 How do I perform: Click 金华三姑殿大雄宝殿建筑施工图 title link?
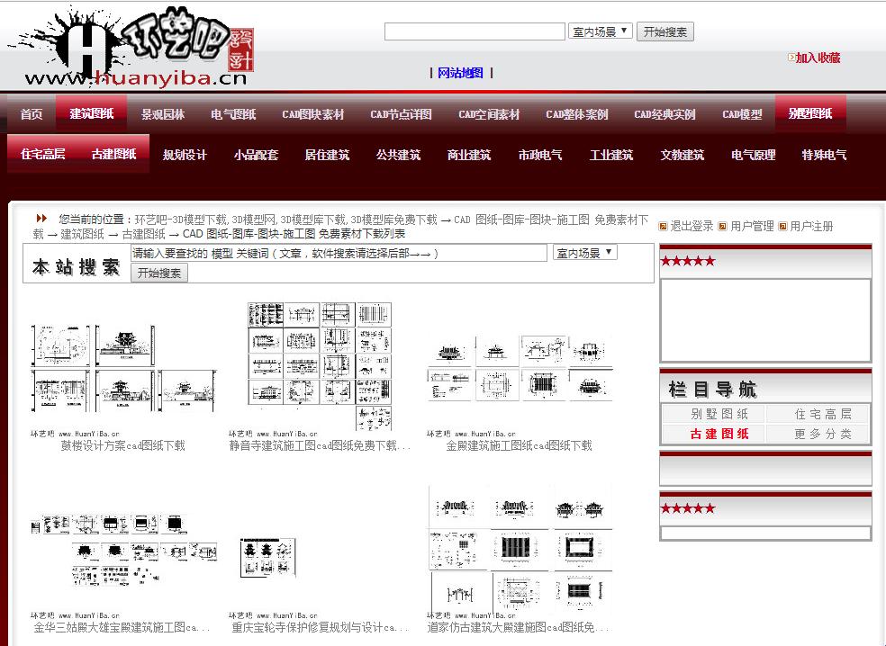click(x=121, y=627)
